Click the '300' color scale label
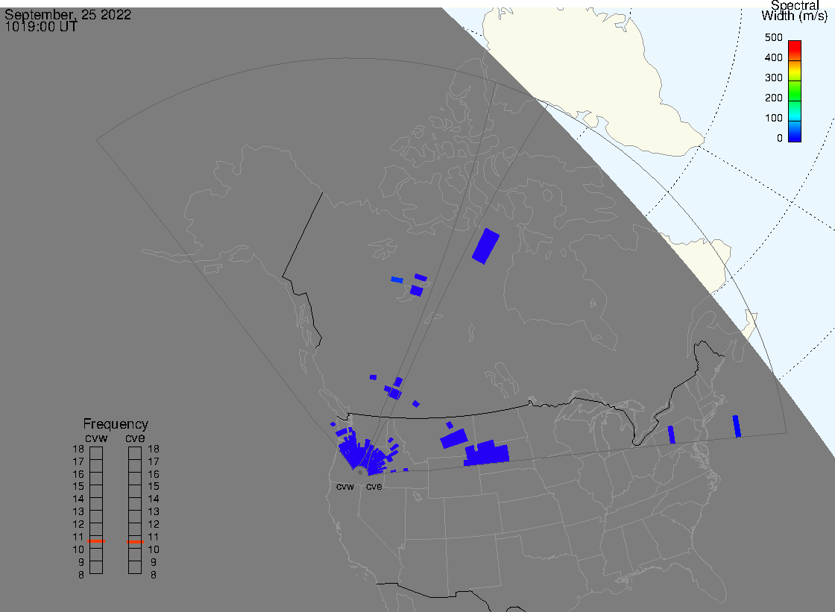This screenshot has height=612, width=835. click(x=773, y=78)
